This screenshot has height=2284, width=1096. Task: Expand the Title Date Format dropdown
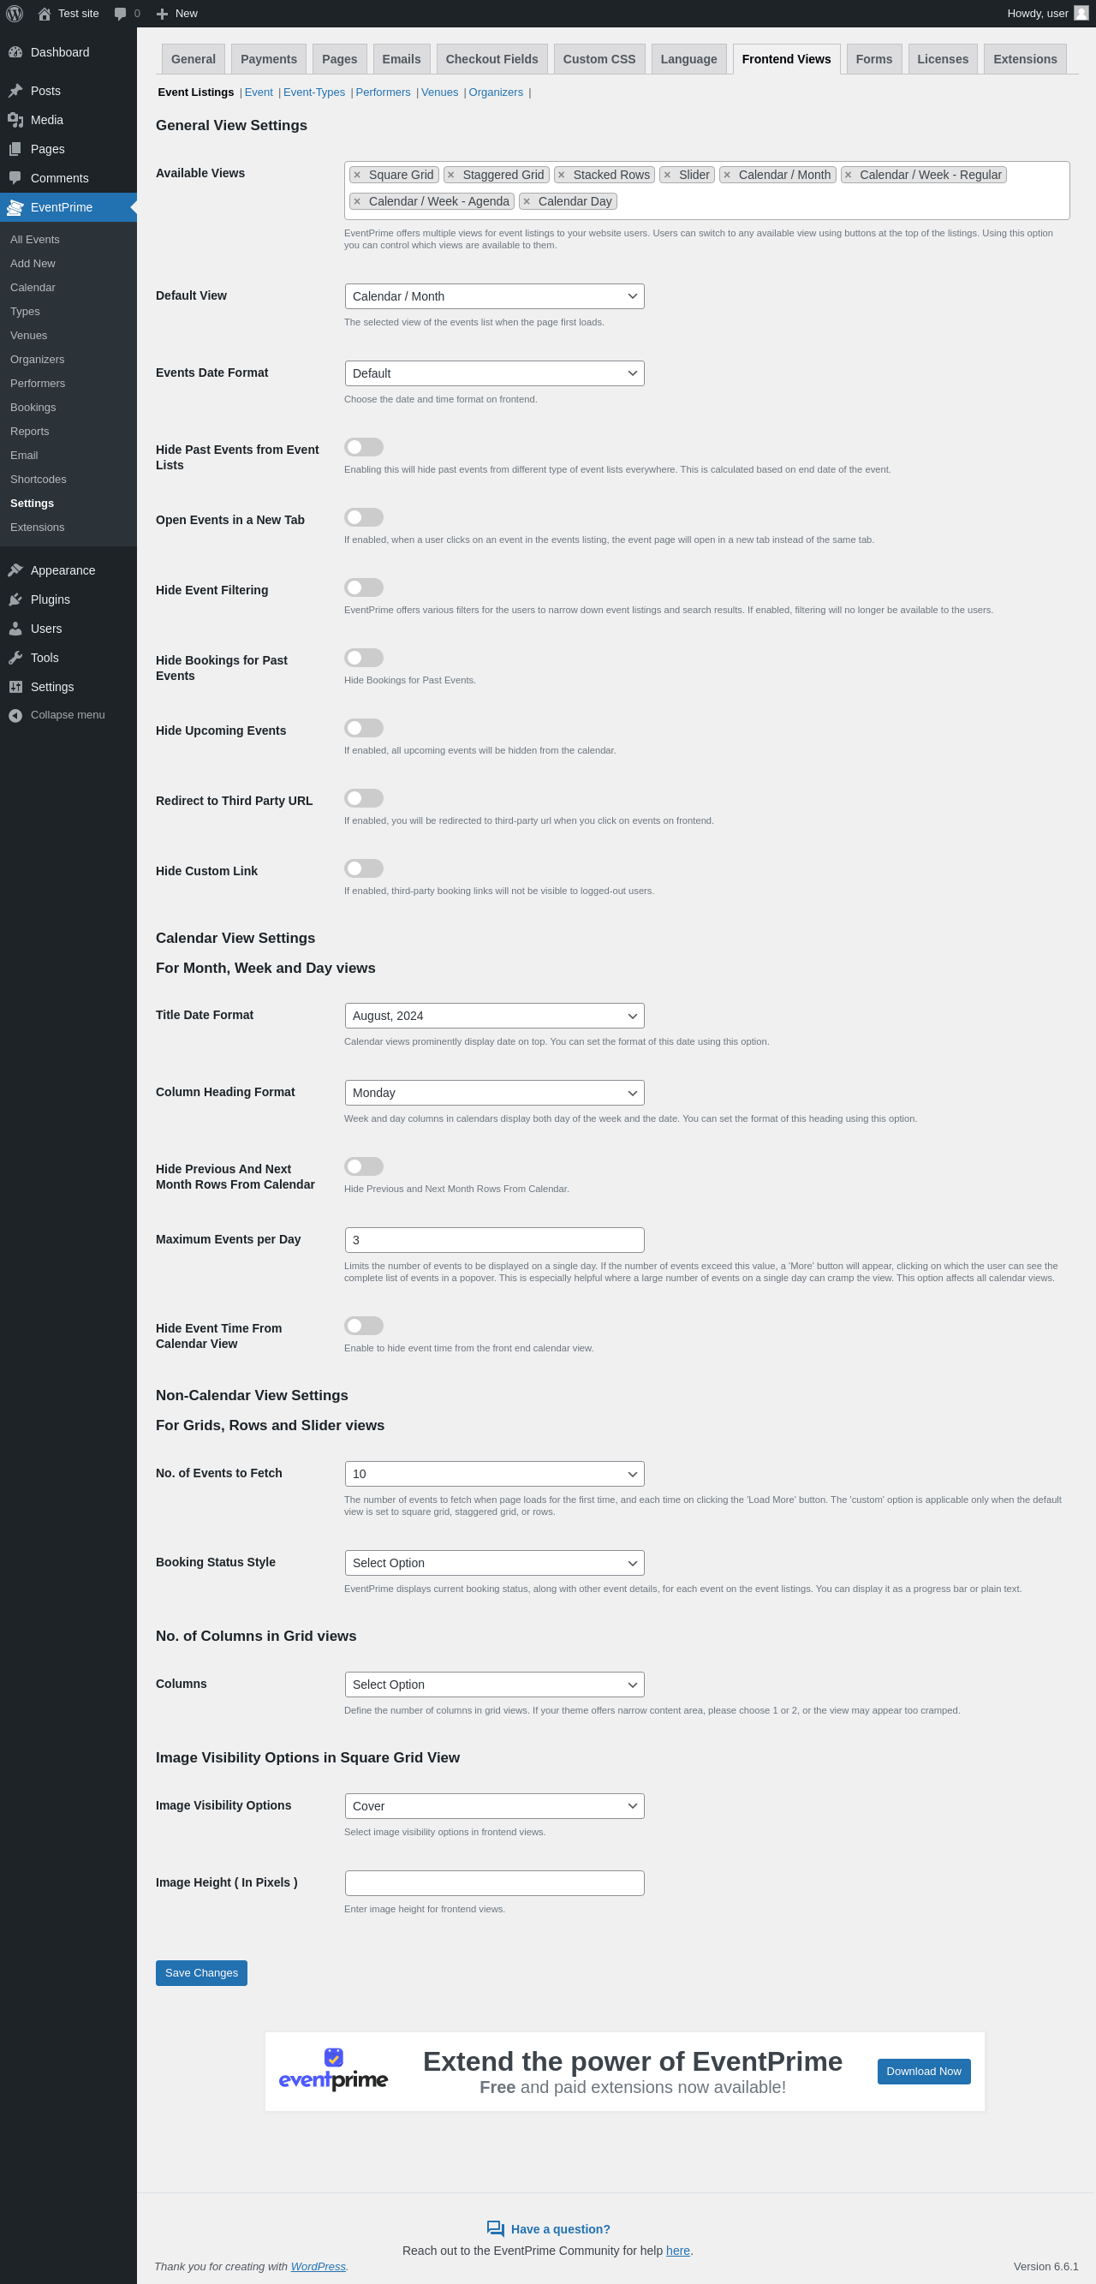[x=494, y=1015]
